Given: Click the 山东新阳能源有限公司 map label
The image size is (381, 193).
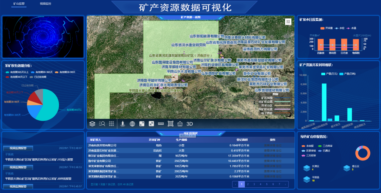Looking at the screenshot, I should pos(207,36).
